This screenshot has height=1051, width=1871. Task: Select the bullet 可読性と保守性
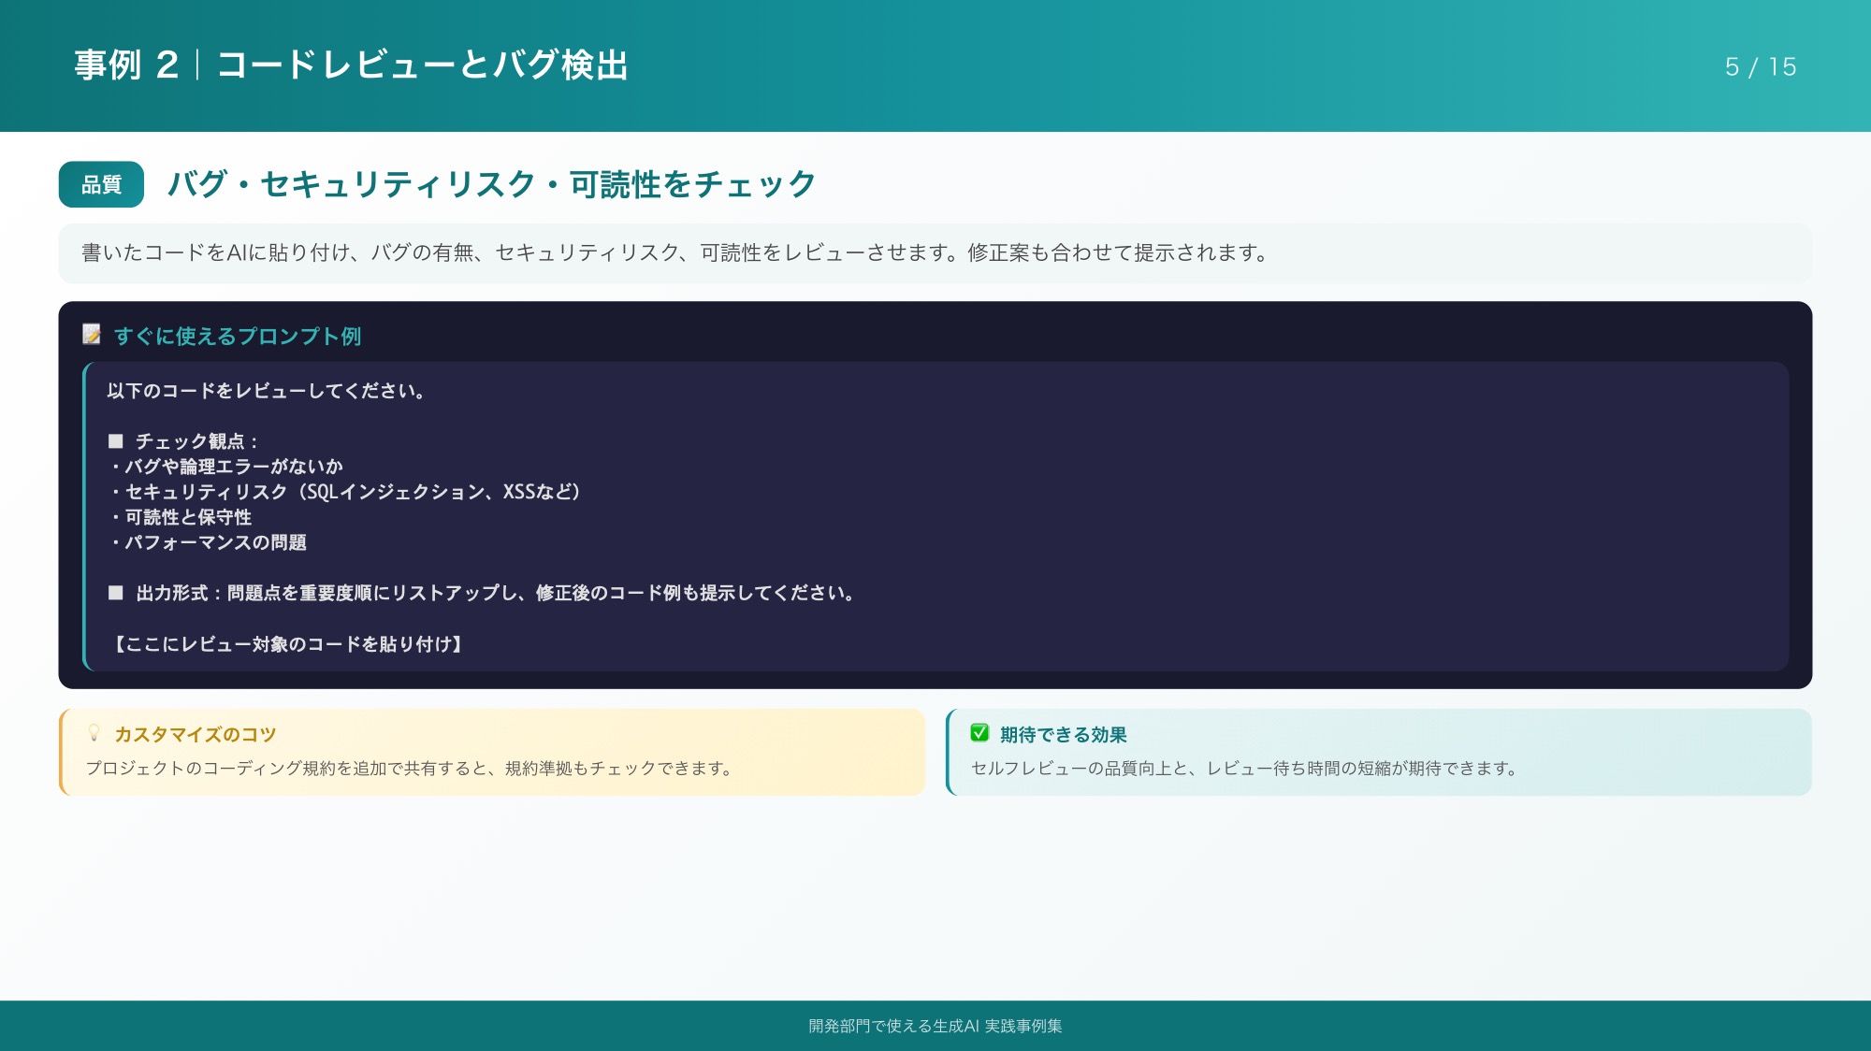tap(180, 517)
